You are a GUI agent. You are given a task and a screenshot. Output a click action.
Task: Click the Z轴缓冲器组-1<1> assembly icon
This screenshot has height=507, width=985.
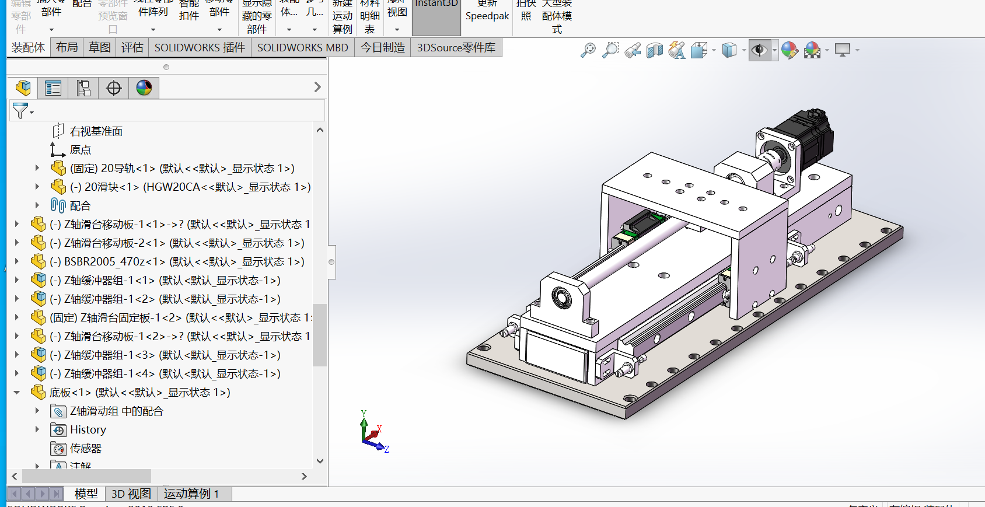coord(39,280)
